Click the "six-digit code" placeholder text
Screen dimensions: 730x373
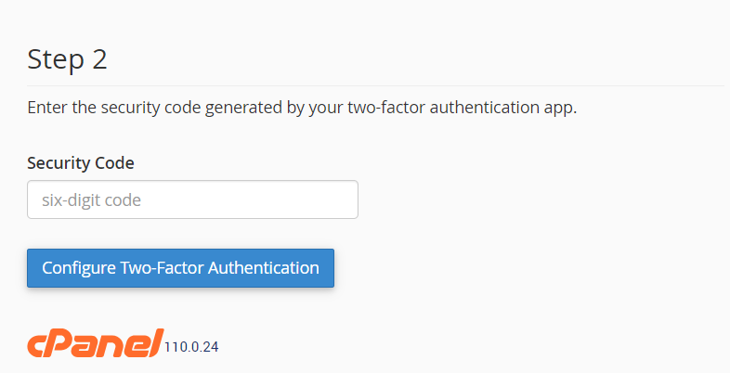pyautogui.click(x=91, y=199)
